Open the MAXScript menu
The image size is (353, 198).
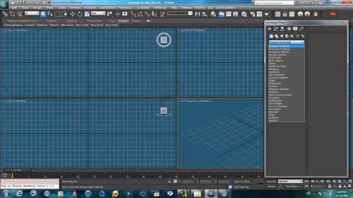tap(160, 8)
